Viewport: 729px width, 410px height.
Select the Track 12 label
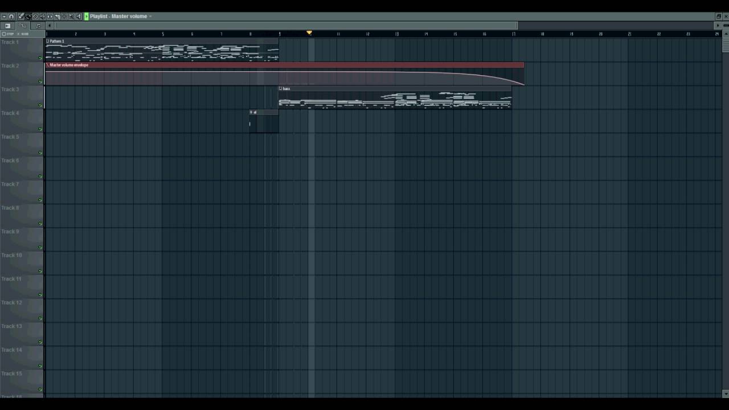point(11,302)
